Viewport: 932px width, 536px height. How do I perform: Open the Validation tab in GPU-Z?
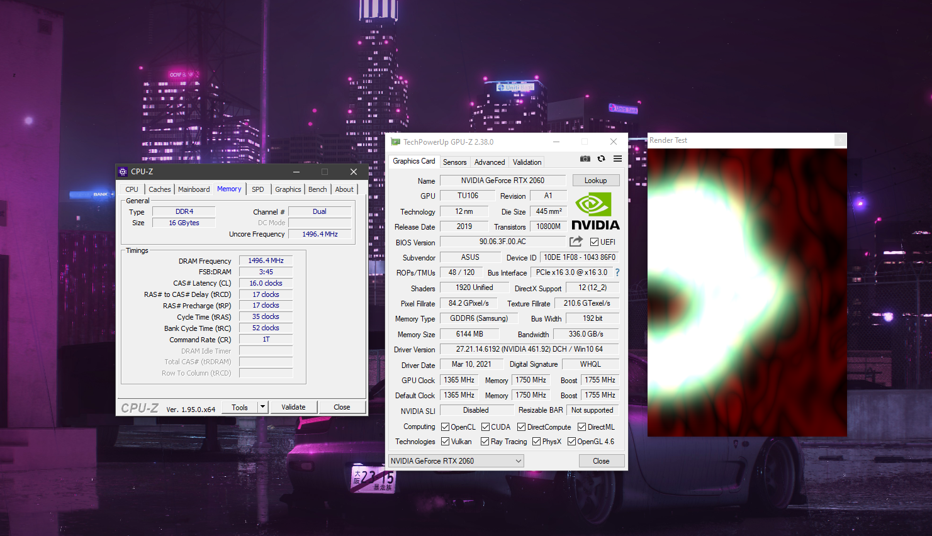point(527,162)
